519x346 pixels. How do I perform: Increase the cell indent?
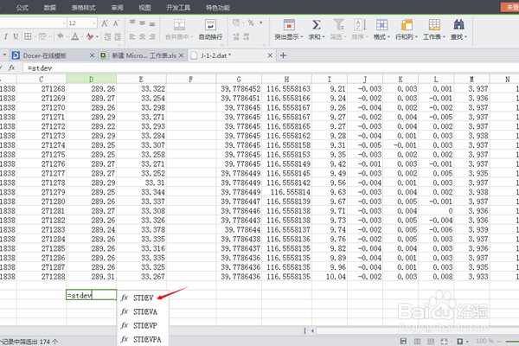[x=118, y=36]
